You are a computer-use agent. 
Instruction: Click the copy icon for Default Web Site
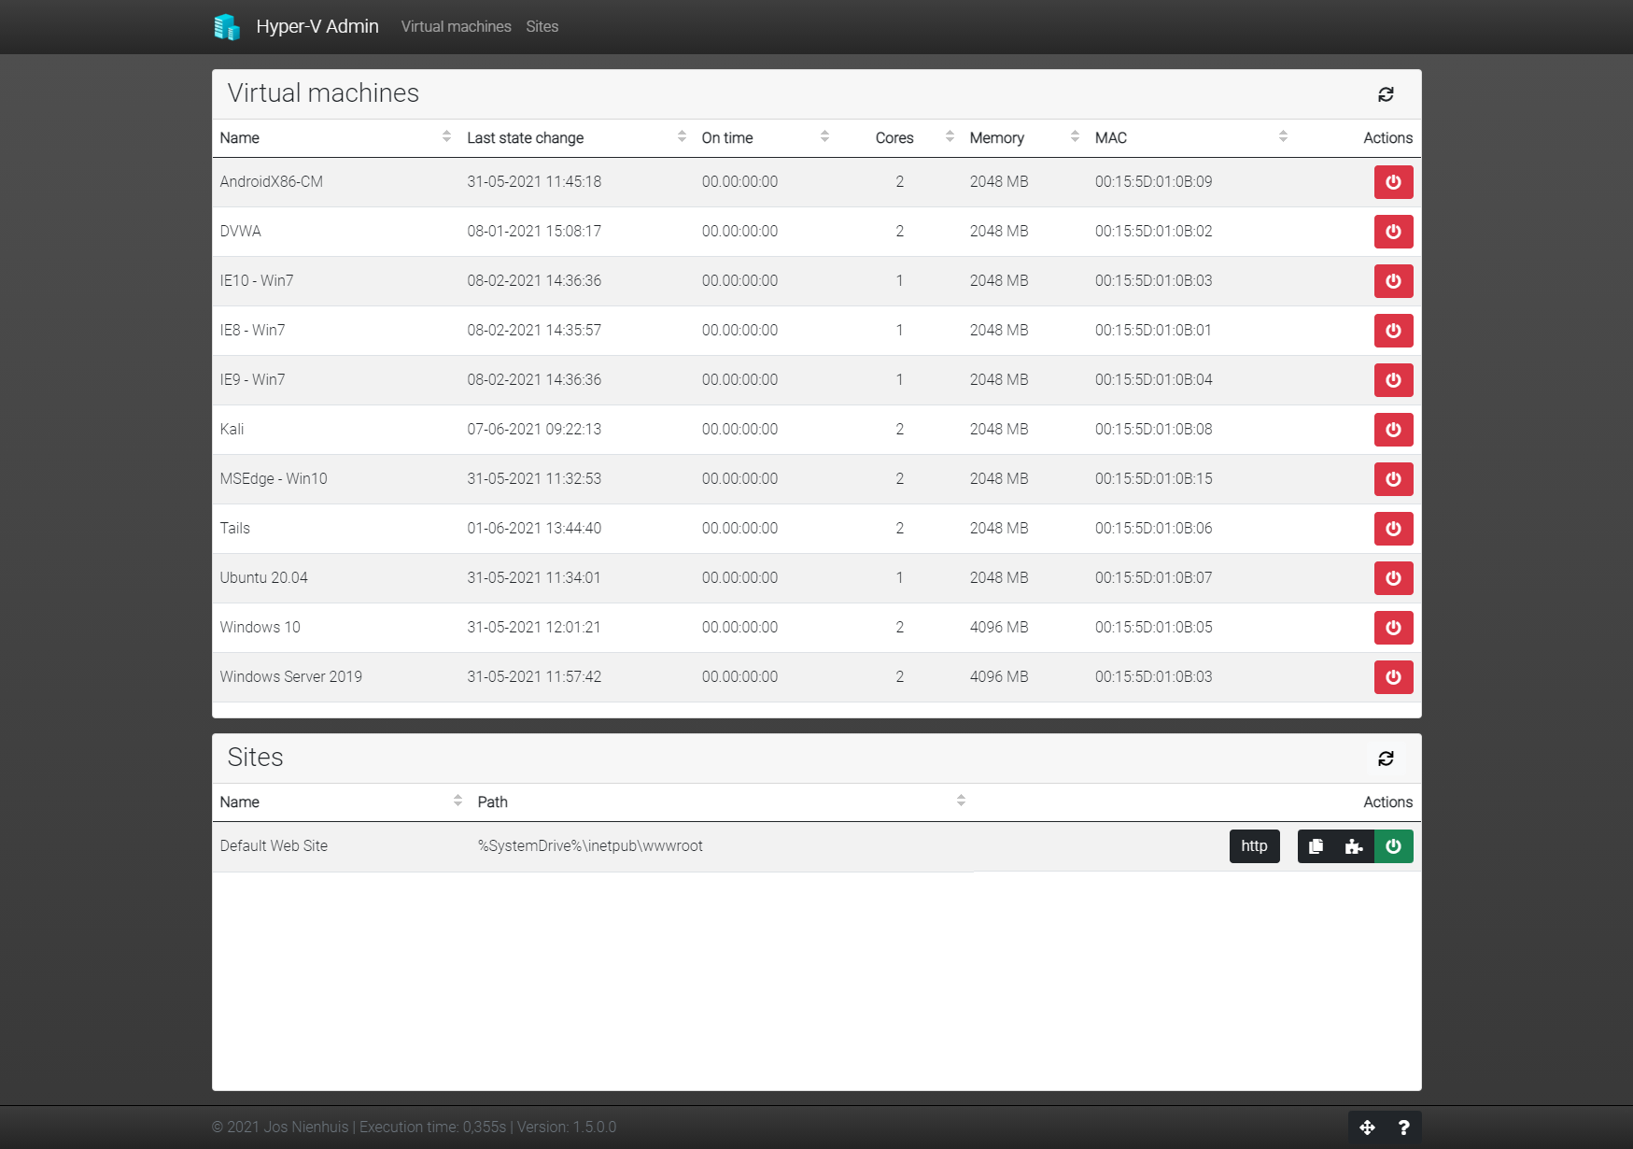point(1316,846)
